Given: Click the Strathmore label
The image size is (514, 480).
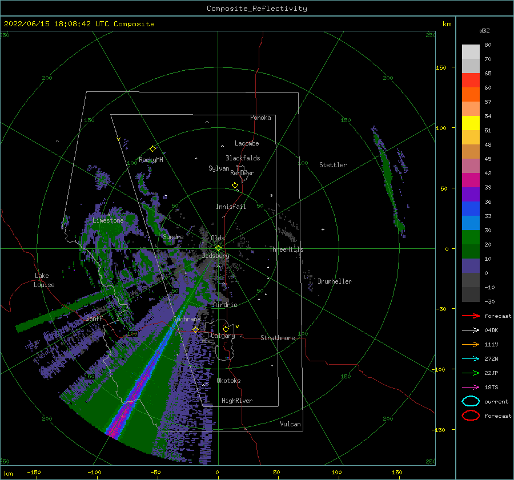Looking at the screenshot, I should click(278, 338).
